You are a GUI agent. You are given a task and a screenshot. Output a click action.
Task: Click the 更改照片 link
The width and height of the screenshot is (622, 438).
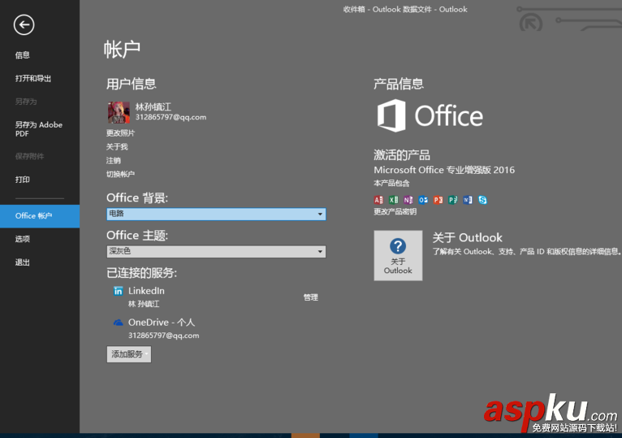(x=121, y=132)
